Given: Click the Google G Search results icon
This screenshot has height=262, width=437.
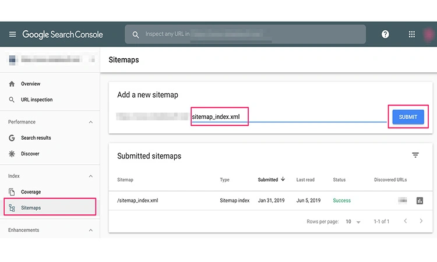Looking at the screenshot, I should tap(12, 138).
